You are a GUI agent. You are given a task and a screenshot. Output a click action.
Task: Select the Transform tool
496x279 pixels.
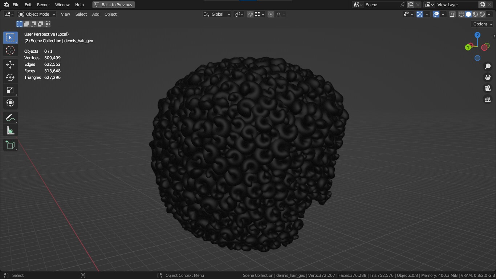pyautogui.click(x=10, y=103)
